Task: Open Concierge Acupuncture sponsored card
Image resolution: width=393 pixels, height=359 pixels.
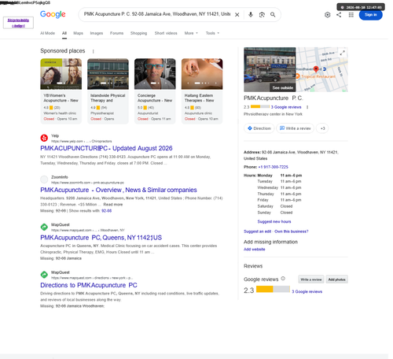Action: click(x=155, y=91)
